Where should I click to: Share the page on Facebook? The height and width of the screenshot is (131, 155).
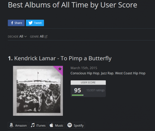coord(16,23)
